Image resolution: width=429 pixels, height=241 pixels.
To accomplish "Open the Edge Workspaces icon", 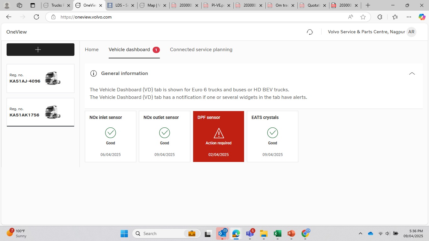I will (x=19, y=5).
